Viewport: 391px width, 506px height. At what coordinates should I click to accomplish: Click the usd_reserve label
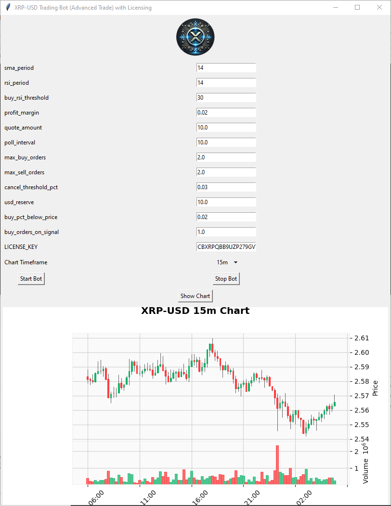(x=19, y=202)
